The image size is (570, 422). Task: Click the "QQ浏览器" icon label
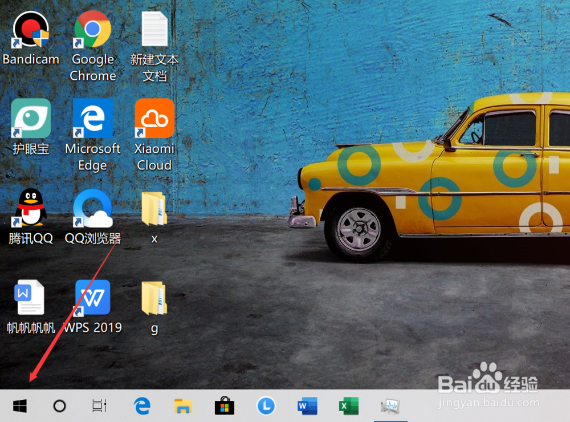[x=93, y=238]
